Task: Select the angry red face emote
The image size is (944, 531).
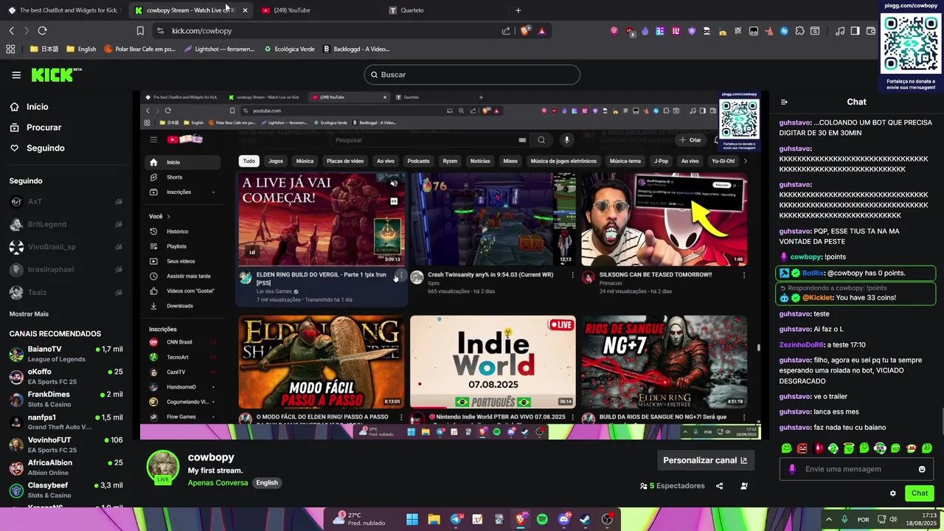Action: (x=802, y=448)
